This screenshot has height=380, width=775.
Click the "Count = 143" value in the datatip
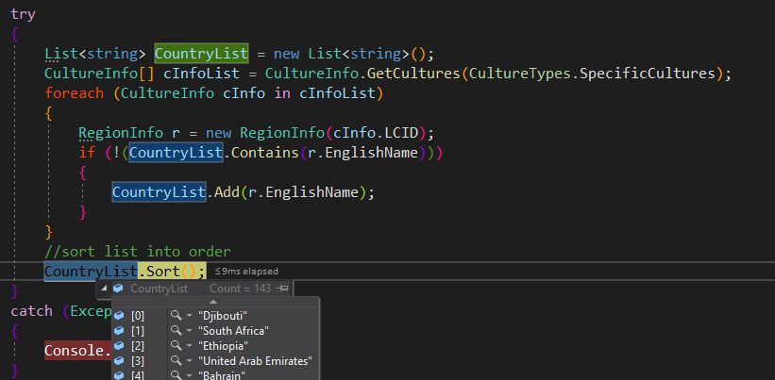(240, 289)
